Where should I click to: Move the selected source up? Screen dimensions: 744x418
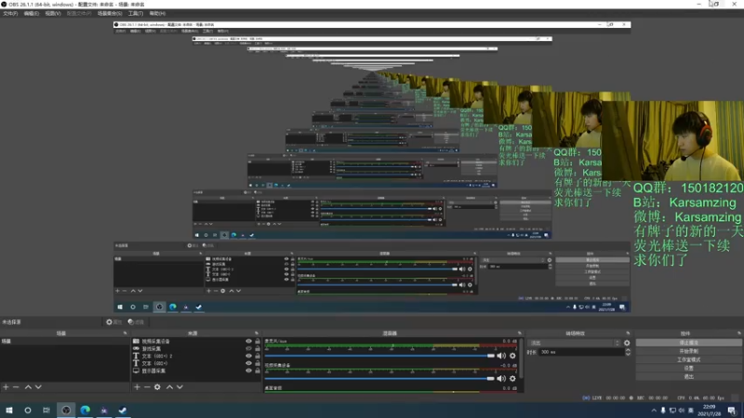(169, 387)
